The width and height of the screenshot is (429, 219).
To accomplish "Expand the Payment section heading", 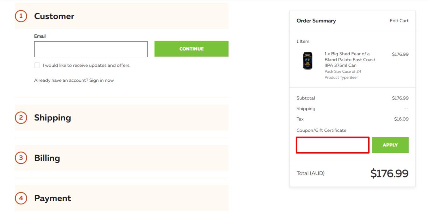I will click(x=52, y=198).
